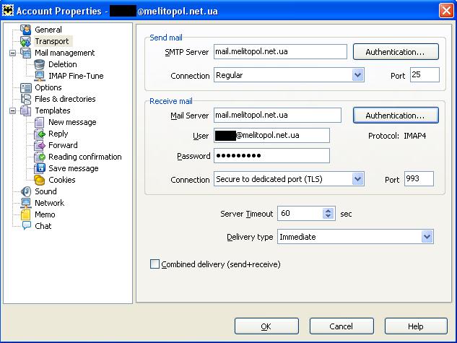
Task: Enable Combined delivery (send+receive) checkbox
Action: [154, 264]
